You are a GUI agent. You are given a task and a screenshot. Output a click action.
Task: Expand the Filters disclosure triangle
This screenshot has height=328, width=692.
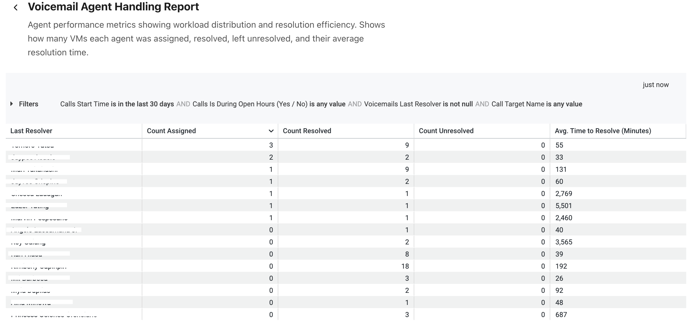click(x=12, y=104)
